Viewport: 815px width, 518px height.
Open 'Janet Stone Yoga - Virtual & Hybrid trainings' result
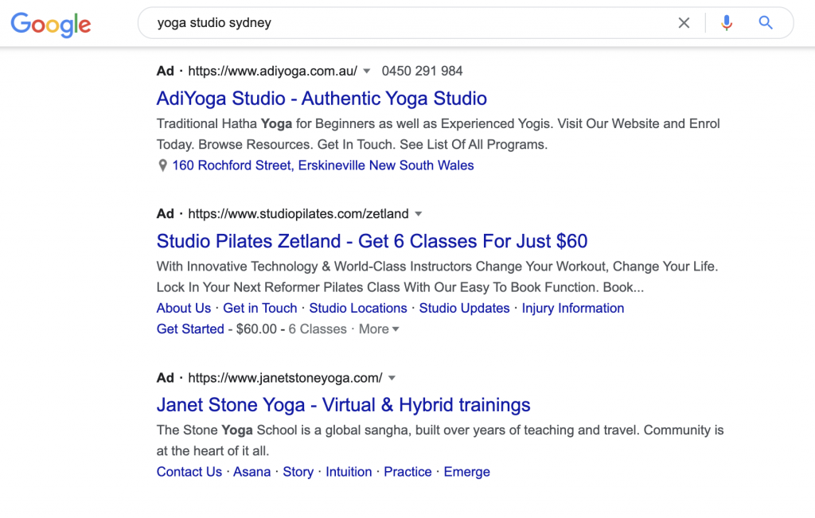(x=344, y=405)
